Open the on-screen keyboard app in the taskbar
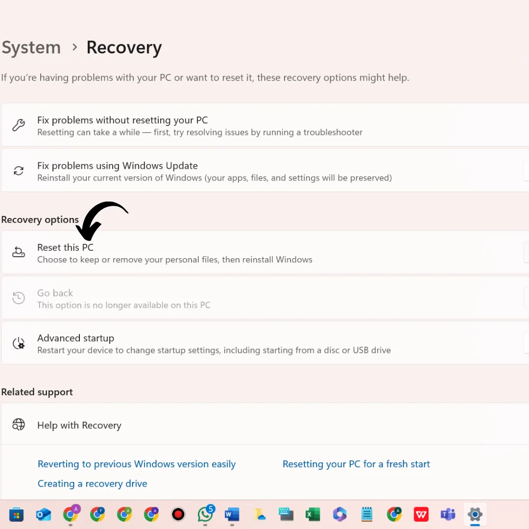 point(286,515)
